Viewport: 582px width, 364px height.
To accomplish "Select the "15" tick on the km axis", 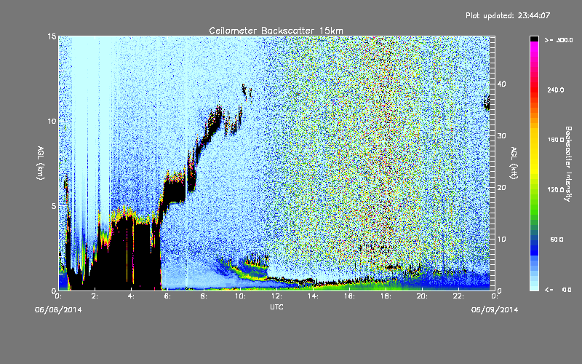I will tap(52, 36).
